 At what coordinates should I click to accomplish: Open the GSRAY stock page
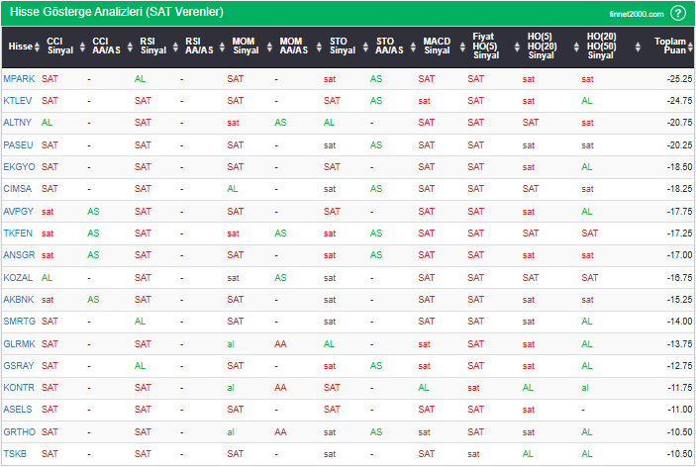(18, 365)
